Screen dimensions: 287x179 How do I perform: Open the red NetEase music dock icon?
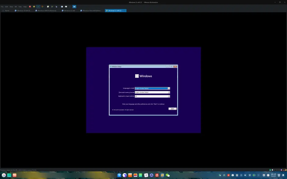point(157,175)
